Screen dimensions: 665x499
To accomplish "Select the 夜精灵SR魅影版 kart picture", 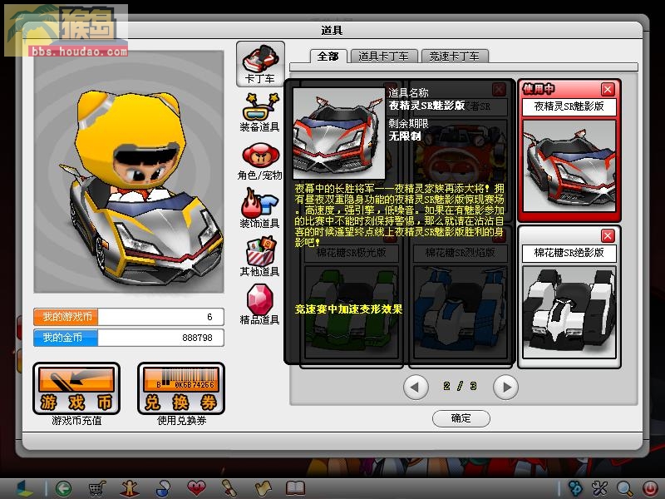I will pos(569,166).
